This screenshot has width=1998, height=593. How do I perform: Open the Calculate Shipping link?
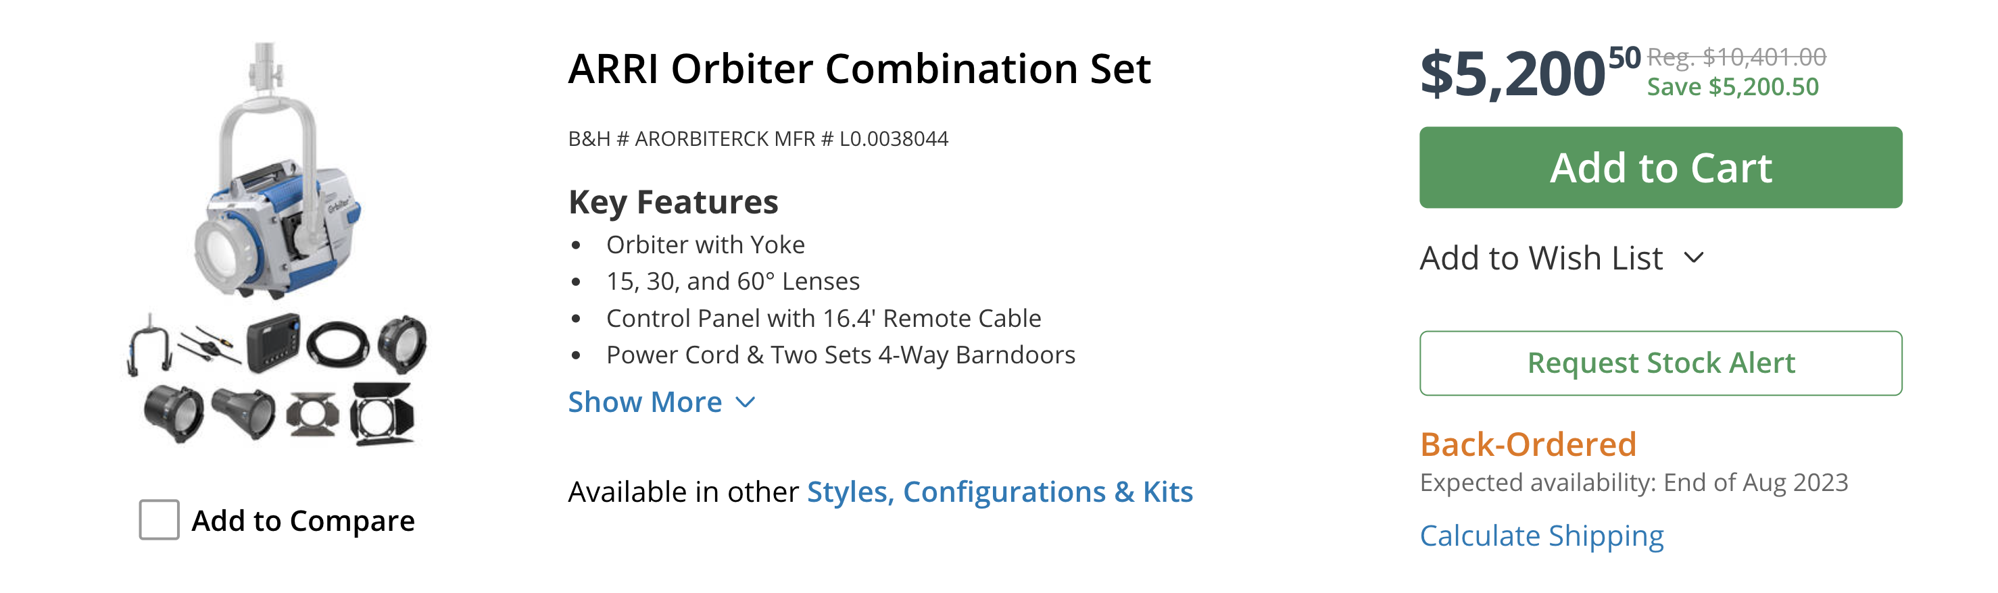click(1540, 536)
